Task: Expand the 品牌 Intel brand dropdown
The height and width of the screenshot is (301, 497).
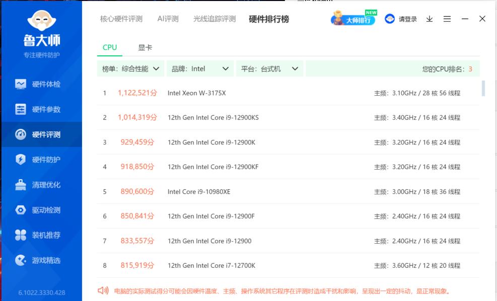Action: point(200,68)
